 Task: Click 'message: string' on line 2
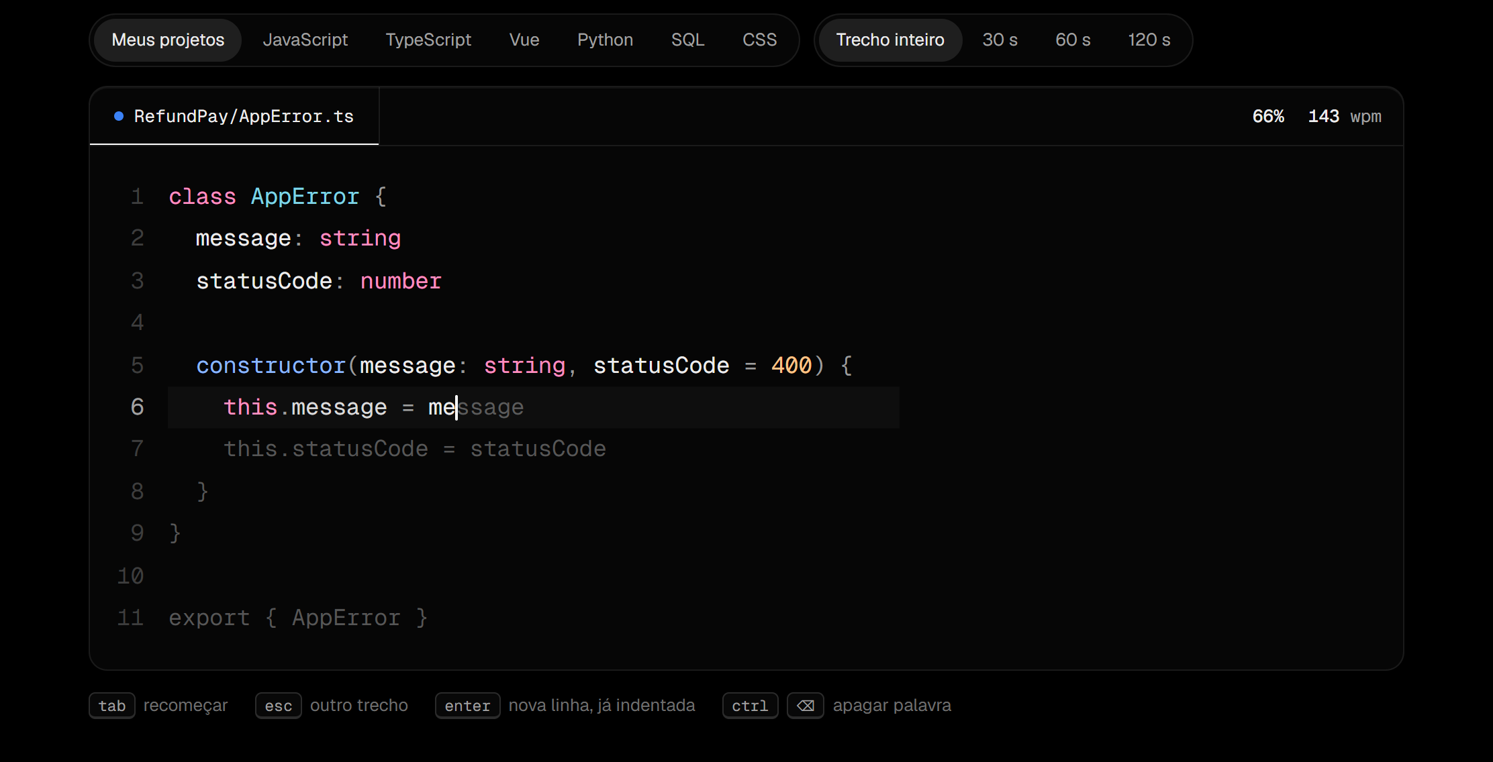pos(298,238)
